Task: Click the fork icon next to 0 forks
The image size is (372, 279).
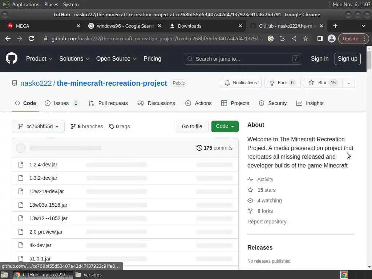Action: [x=250, y=211]
